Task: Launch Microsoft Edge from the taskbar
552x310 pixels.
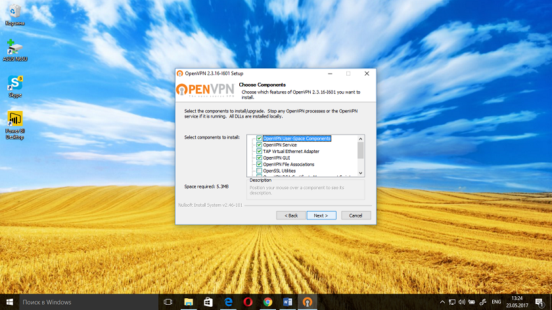Action: click(x=228, y=302)
